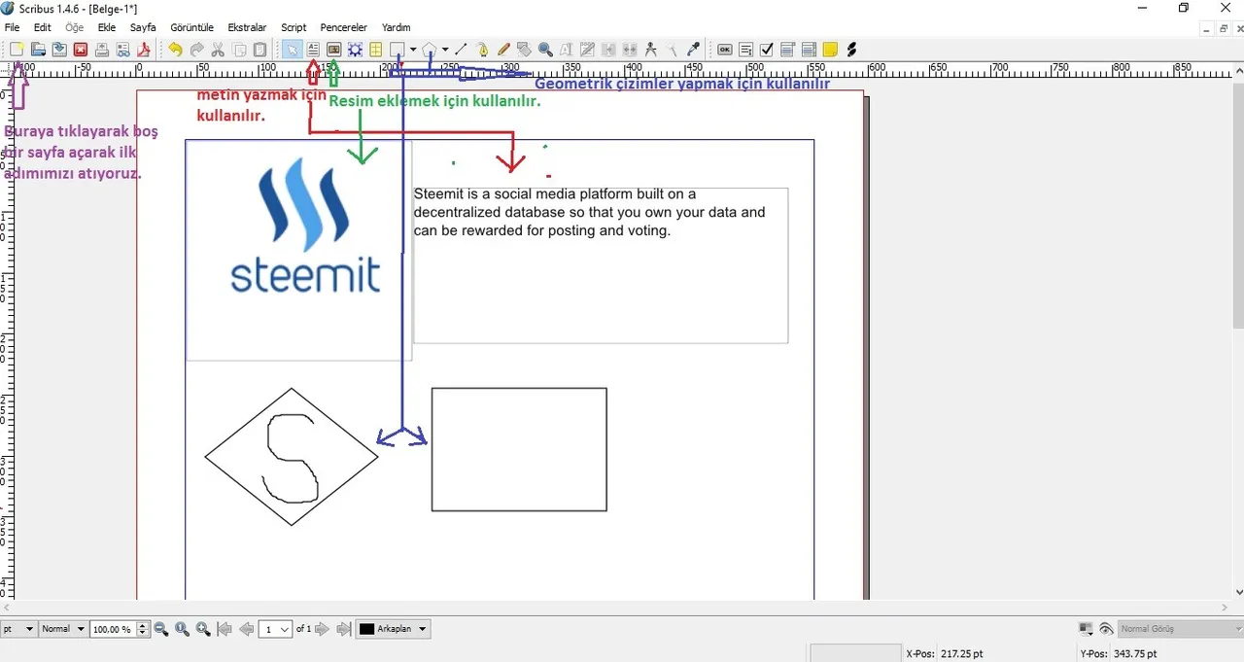
Task: Open the Edit menu
Action: pyautogui.click(x=42, y=27)
